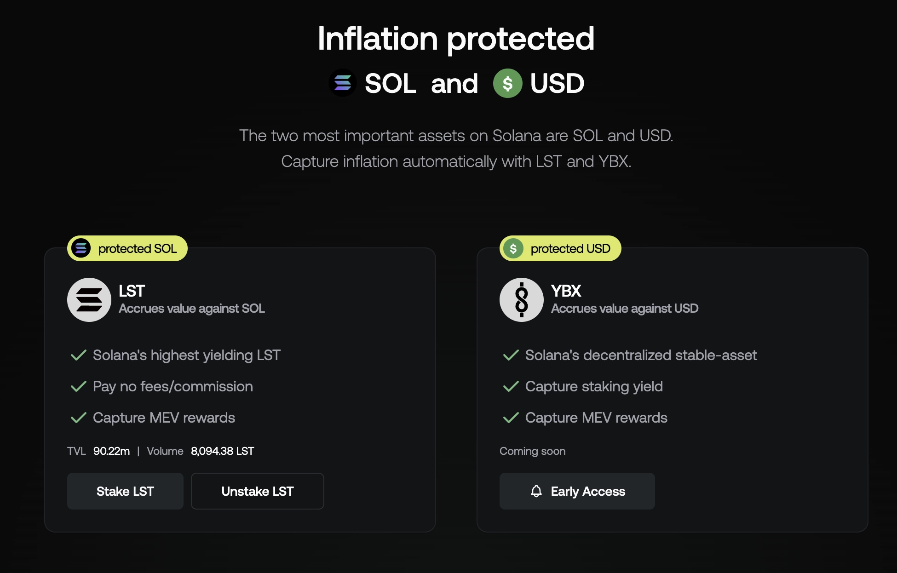The height and width of the screenshot is (573, 897).
Task: Click the bell icon on the Early Access button
Action: click(x=537, y=491)
